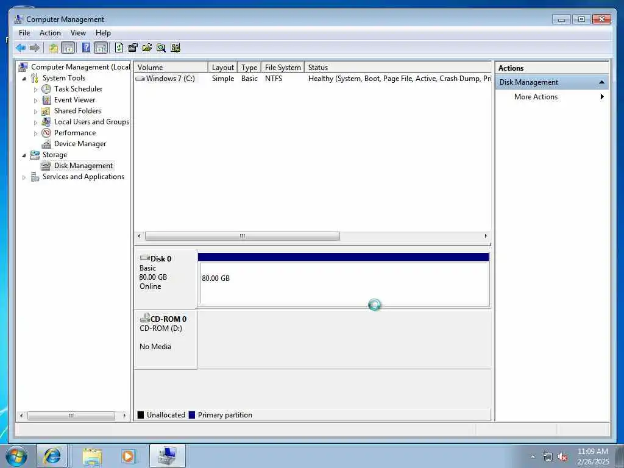The image size is (624, 468).
Task: Click the volume list horizontal scrollbar thumb
Action: pos(243,236)
